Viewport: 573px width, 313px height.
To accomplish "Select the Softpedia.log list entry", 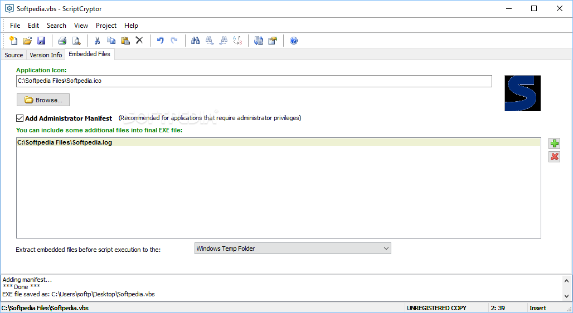I will point(279,142).
